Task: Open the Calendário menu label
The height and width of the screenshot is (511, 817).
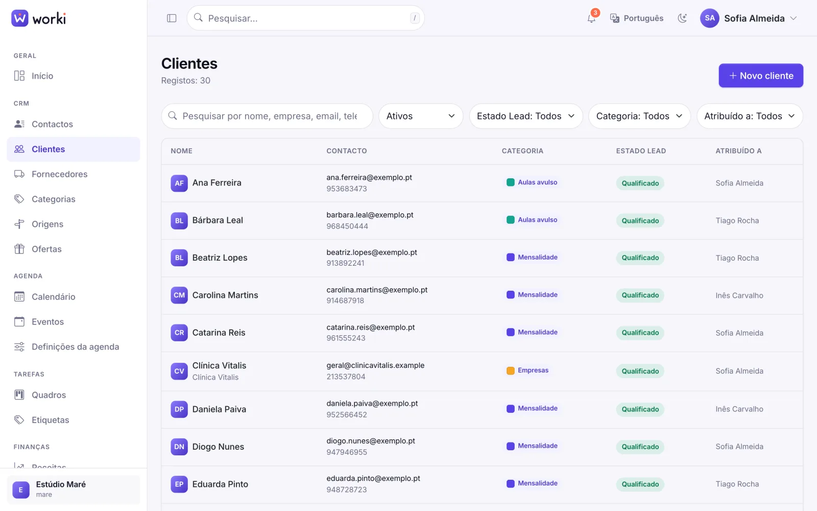Action: pos(54,296)
